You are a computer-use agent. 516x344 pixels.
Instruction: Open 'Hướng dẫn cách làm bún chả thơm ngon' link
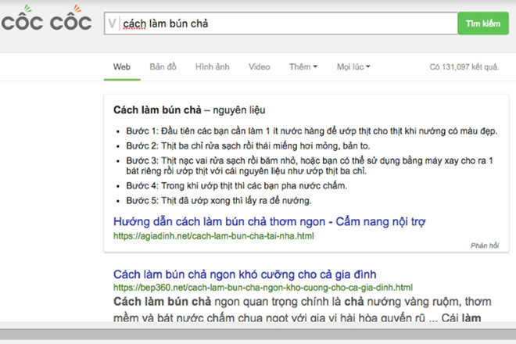pyautogui.click(x=270, y=221)
